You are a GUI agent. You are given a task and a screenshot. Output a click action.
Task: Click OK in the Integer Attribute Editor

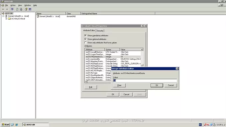(x=157, y=85)
